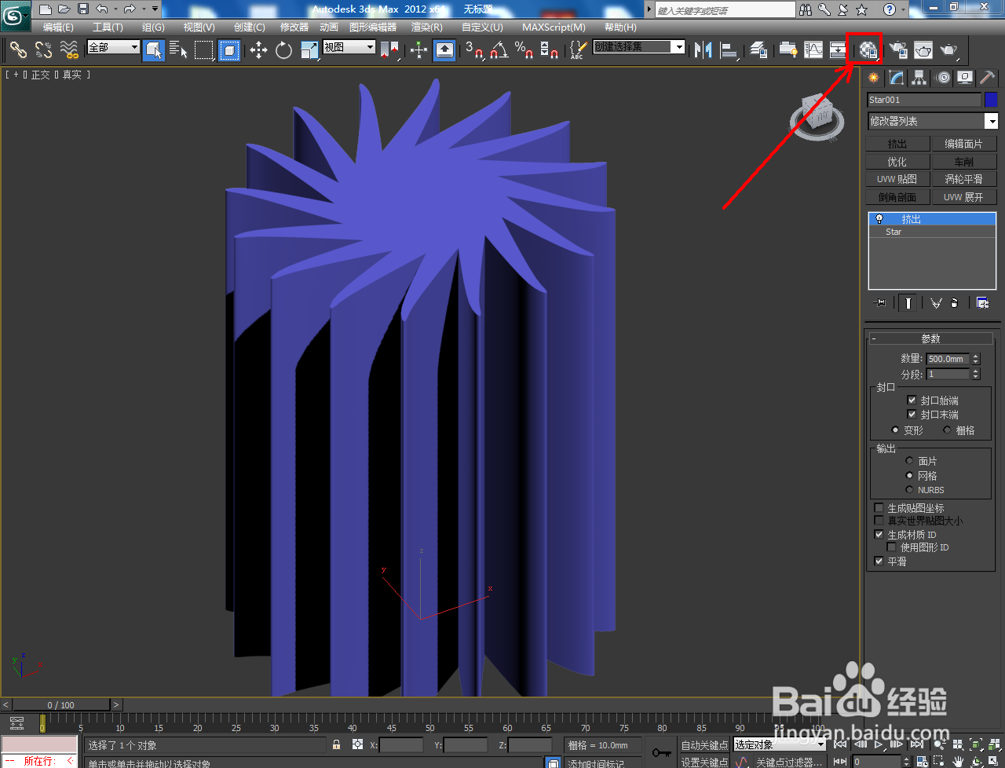The width and height of the screenshot is (1005, 768).
Task: Expand the 修改器列表 dropdown
Action: point(933,121)
